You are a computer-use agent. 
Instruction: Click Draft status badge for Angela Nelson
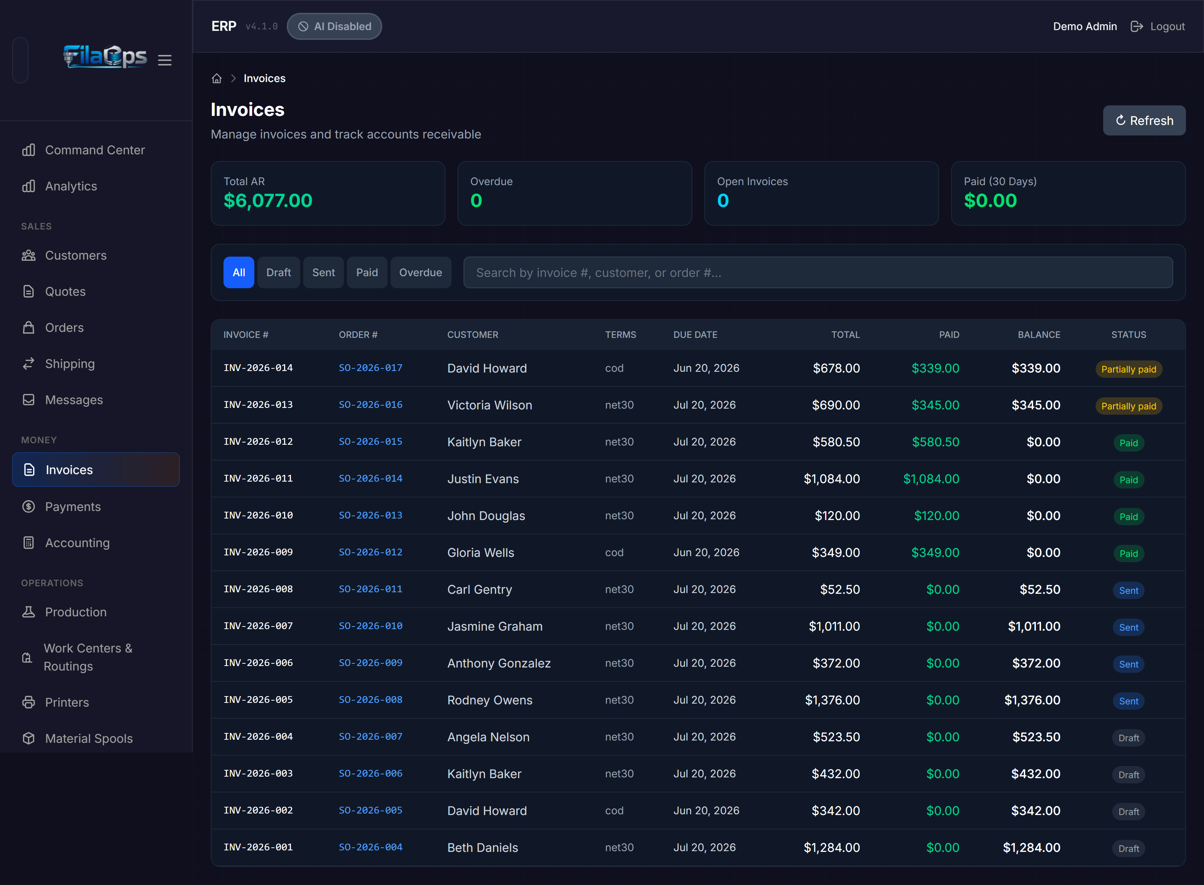(x=1128, y=737)
